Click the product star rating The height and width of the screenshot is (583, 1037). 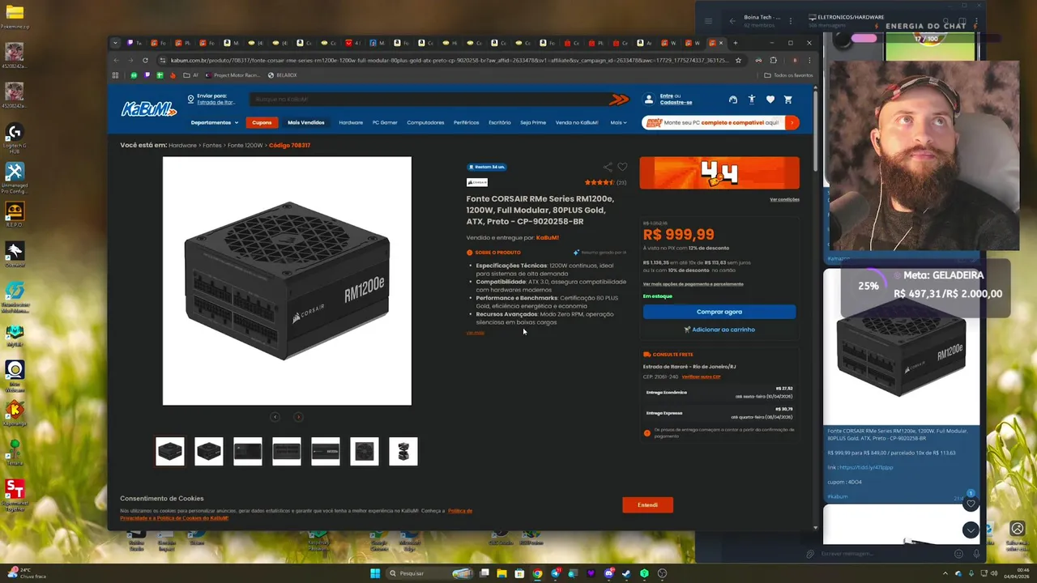[x=599, y=183]
